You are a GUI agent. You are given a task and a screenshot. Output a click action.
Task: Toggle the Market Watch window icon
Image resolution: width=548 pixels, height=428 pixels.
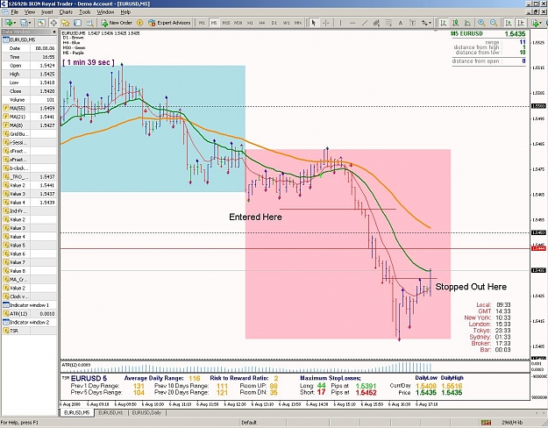point(41,23)
